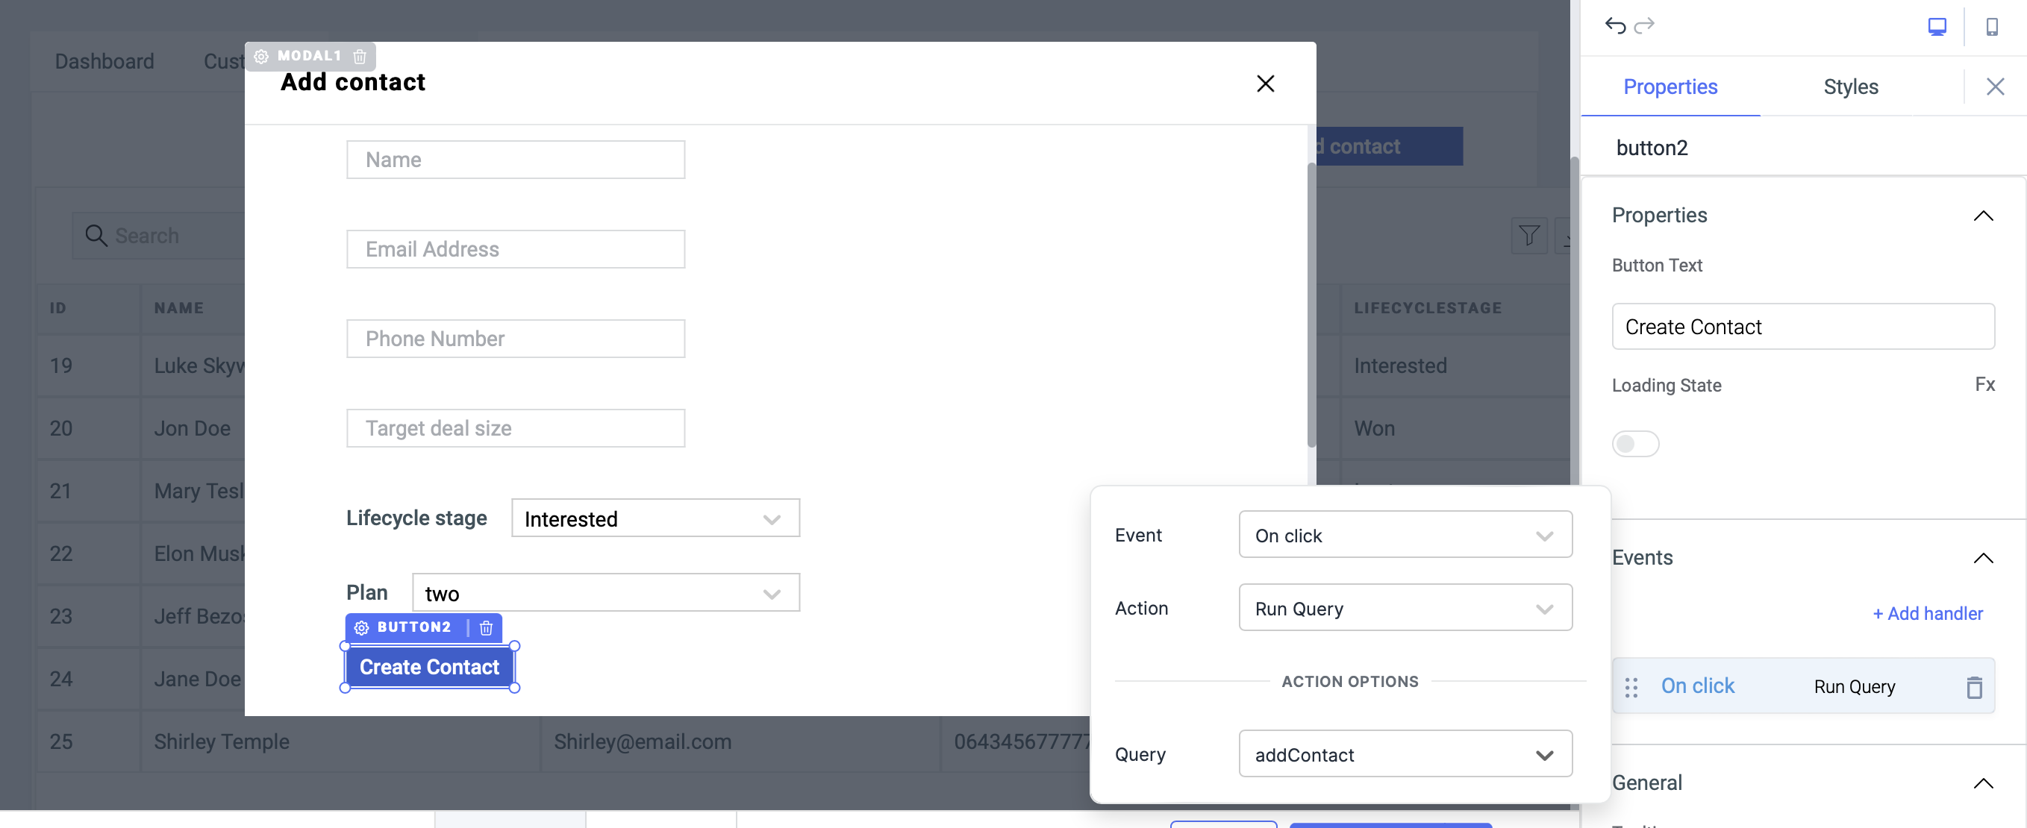Open MODAL1 settings gear icon

click(261, 56)
